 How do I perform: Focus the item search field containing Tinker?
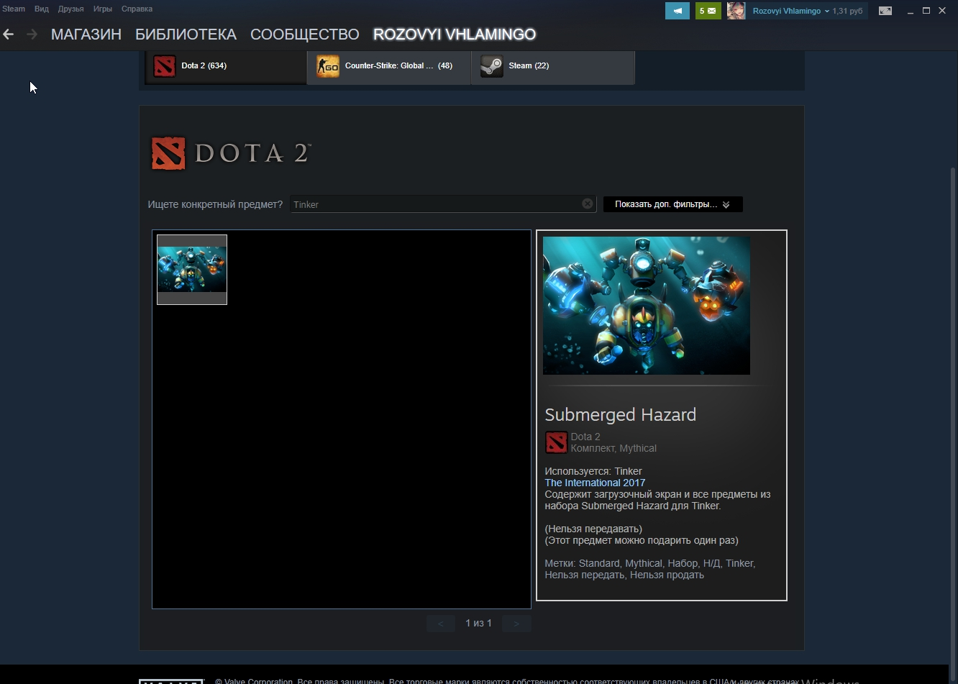(443, 204)
